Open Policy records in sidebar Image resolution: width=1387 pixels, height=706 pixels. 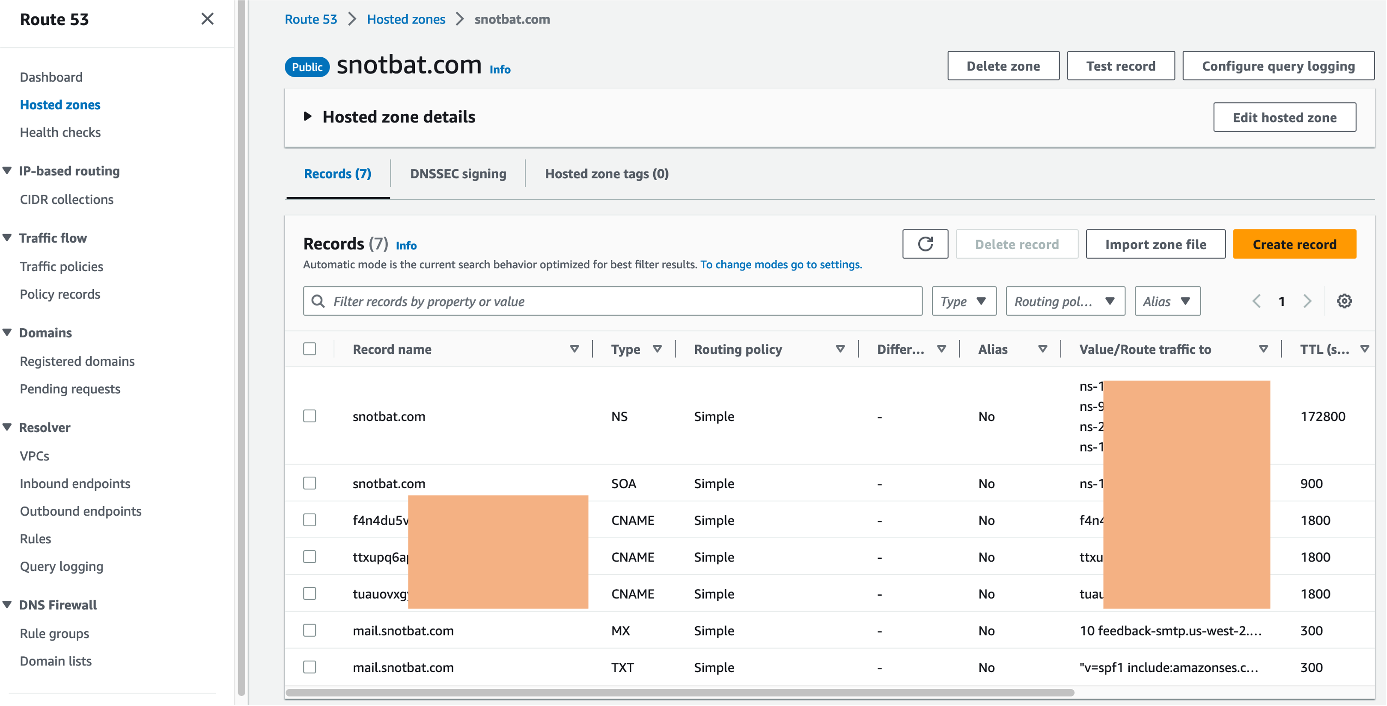click(60, 294)
